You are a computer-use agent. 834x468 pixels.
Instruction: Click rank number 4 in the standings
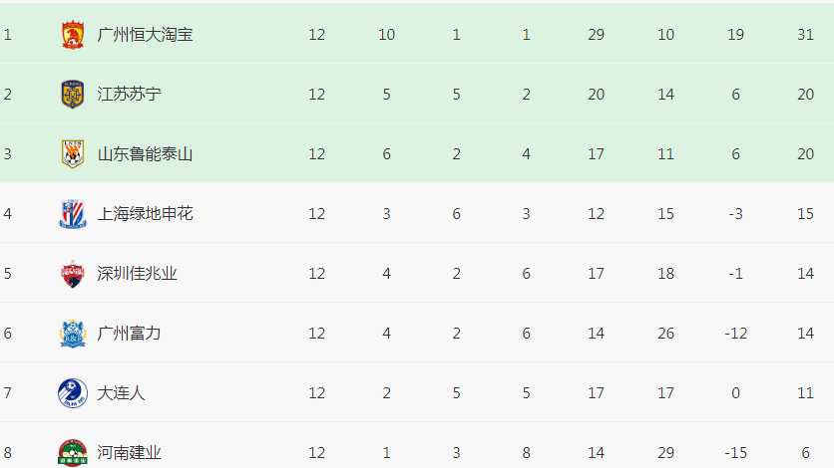pyautogui.click(x=7, y=214)
